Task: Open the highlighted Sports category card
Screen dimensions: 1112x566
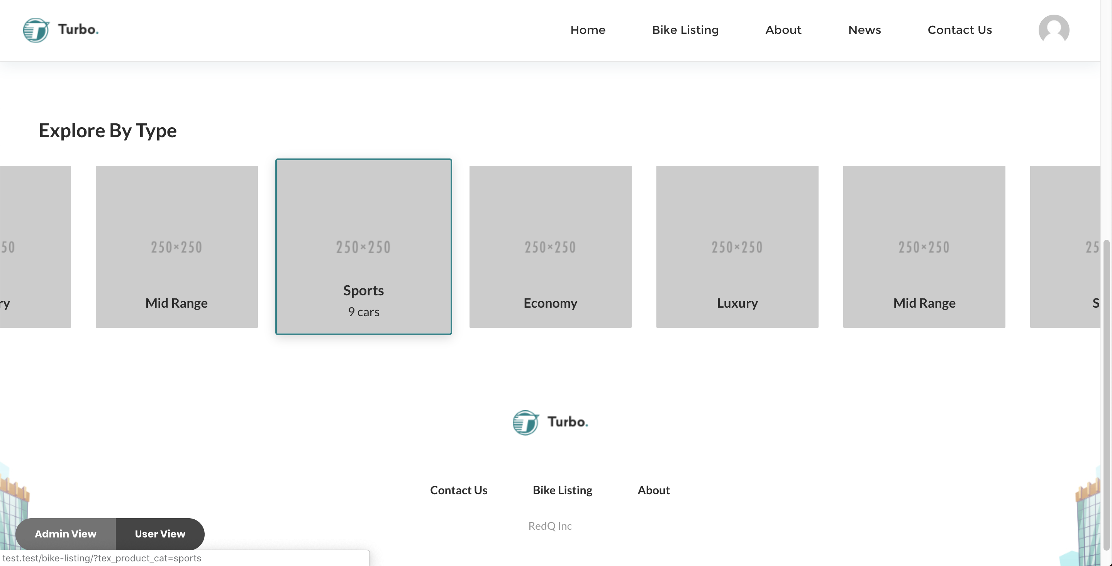Action: [x=363, y=247]
